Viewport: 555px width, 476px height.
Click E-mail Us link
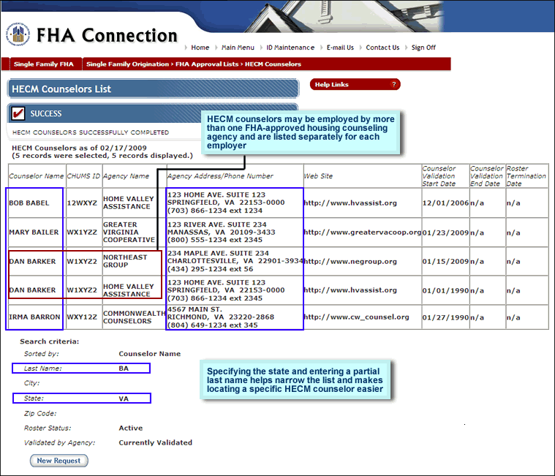click(x=340, y=48)
